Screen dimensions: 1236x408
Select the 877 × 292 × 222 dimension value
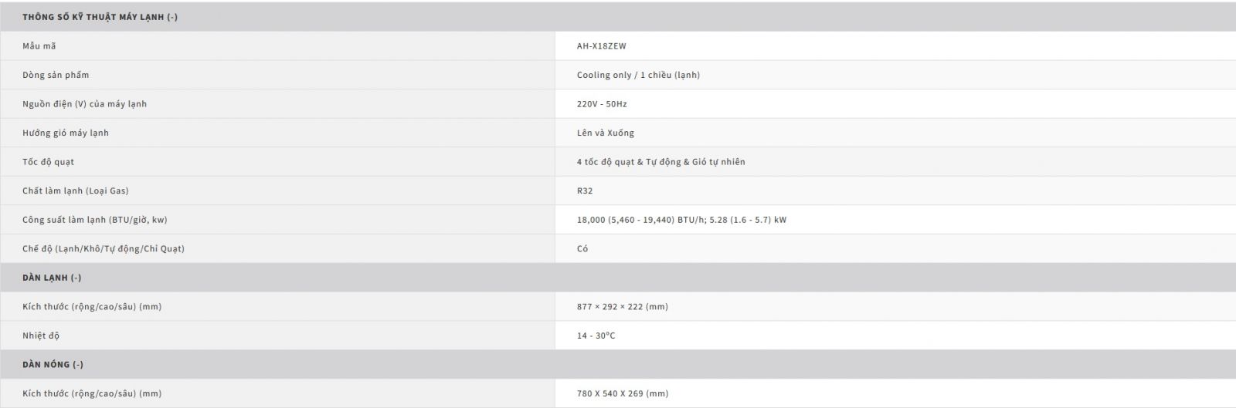coord(622,306)
